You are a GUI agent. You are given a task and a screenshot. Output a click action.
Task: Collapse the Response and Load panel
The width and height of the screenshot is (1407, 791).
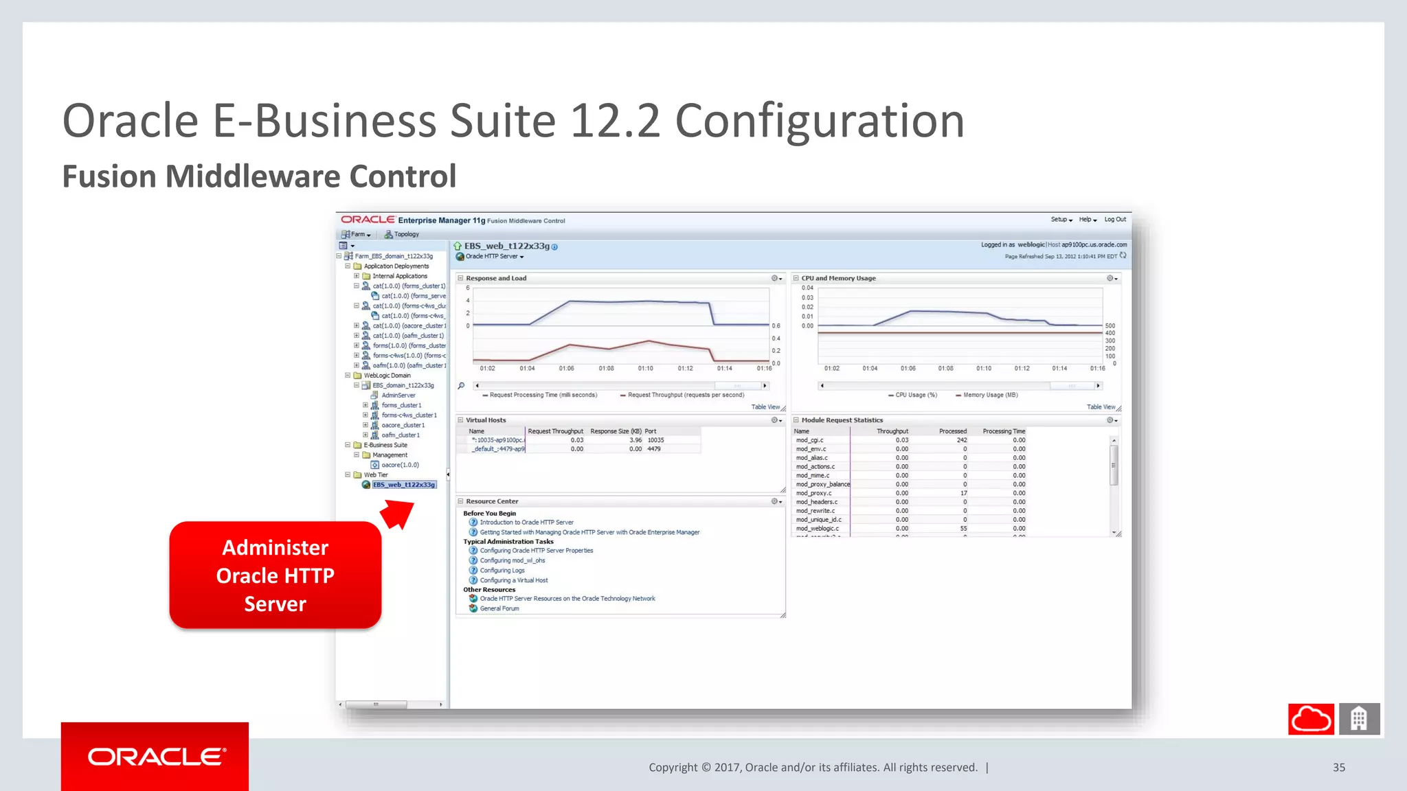461,278
